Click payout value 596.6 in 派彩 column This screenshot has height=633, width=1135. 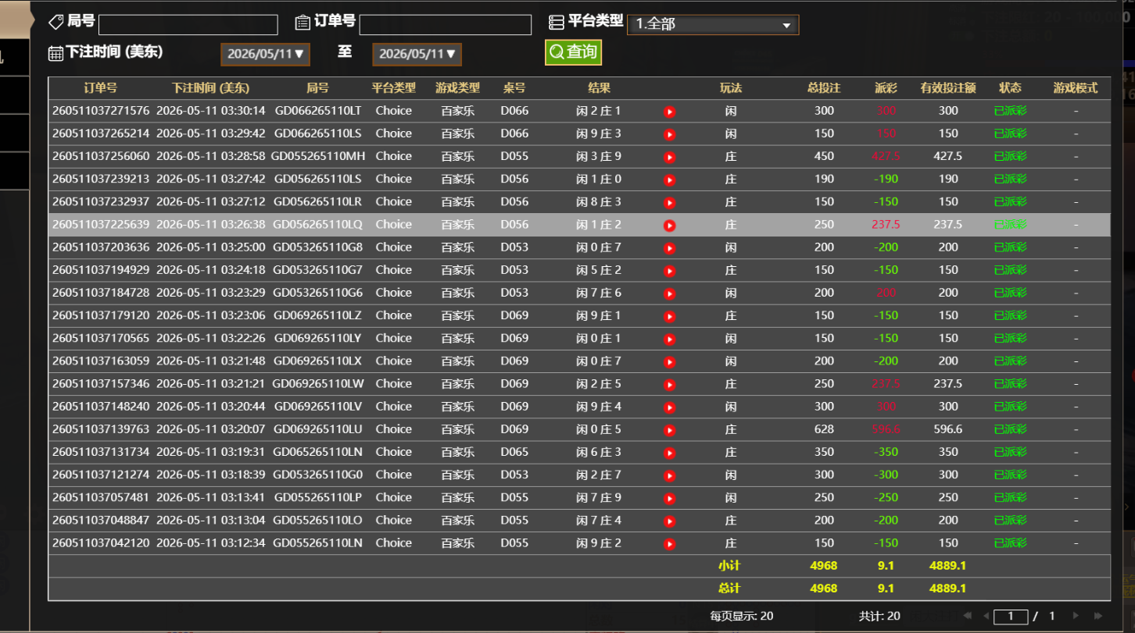(886, 429)
